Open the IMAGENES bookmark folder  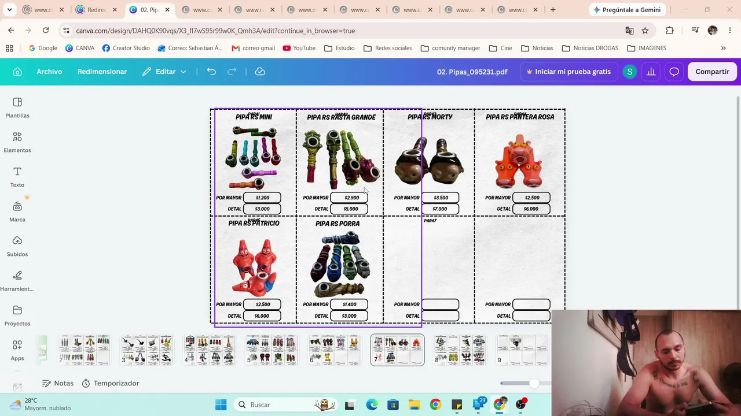click(x=647, y=48)
